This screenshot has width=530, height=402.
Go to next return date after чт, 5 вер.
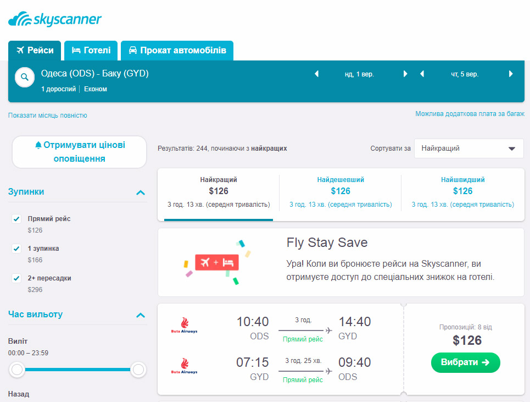(511, 74)
